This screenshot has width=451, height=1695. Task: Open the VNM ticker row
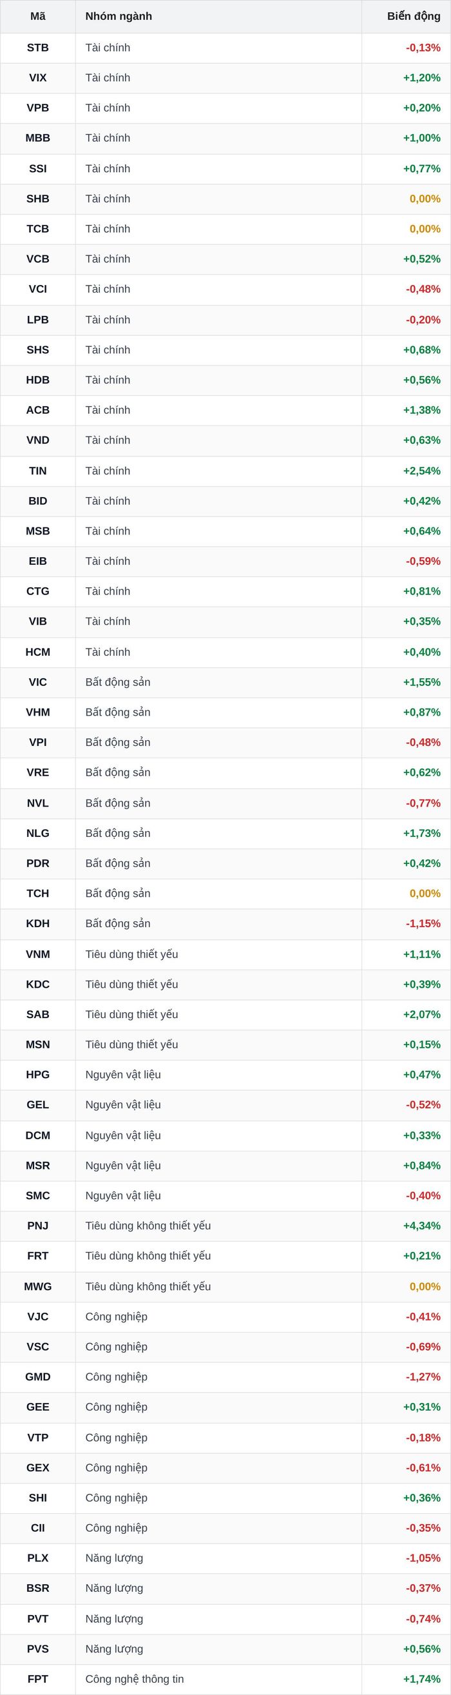point(225,954)
